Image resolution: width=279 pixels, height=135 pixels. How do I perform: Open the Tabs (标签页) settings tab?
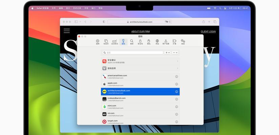pyautogui.click(x=106, y=42)
